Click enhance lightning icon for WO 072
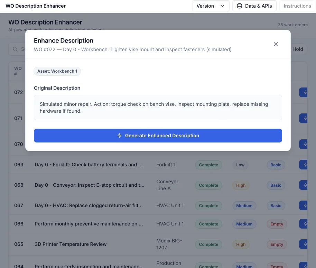316x268 pixels. [305, 92]
